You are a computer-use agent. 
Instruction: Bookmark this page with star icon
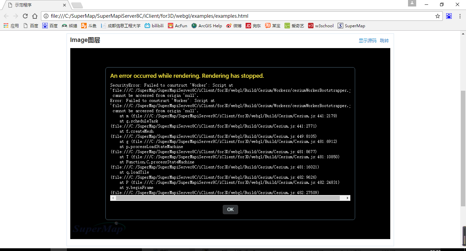click(438, 16)
